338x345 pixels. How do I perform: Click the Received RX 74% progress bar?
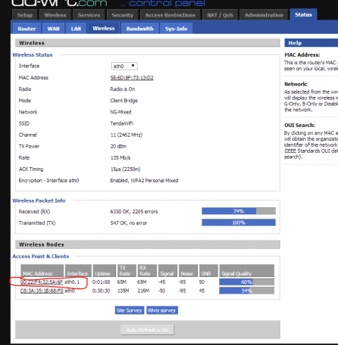tap(239, 211)
